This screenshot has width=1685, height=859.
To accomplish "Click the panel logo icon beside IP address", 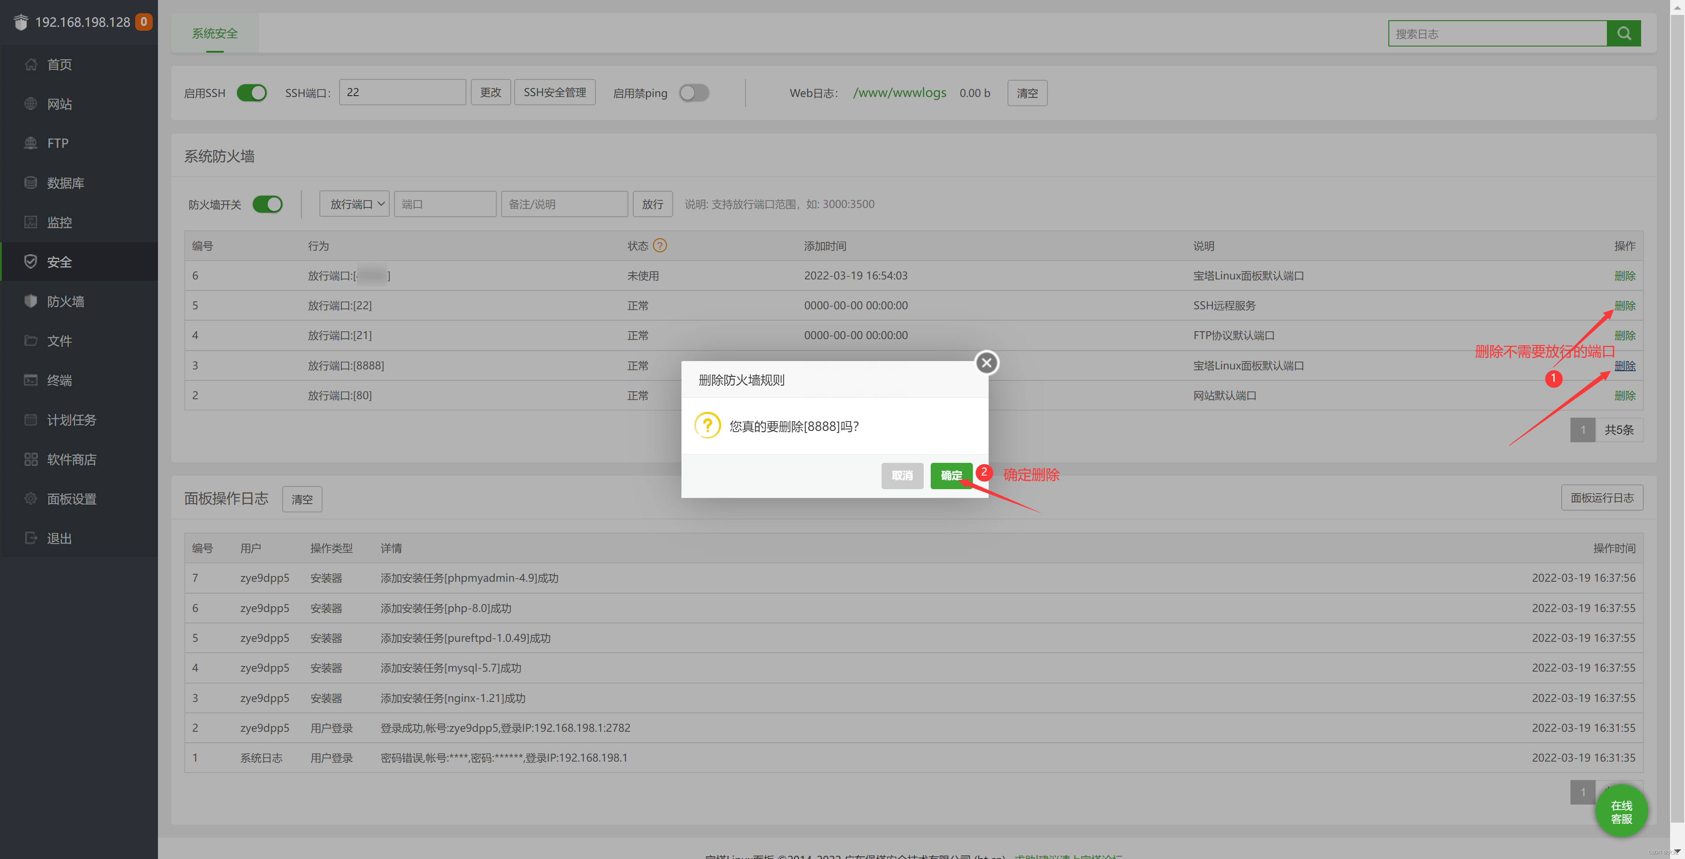I will tap(21, 21).
